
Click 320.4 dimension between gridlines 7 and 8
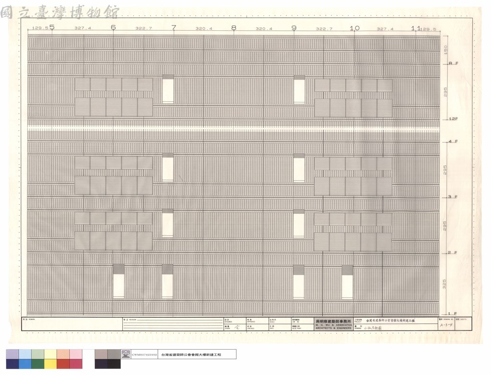click(x=204, y=28)
